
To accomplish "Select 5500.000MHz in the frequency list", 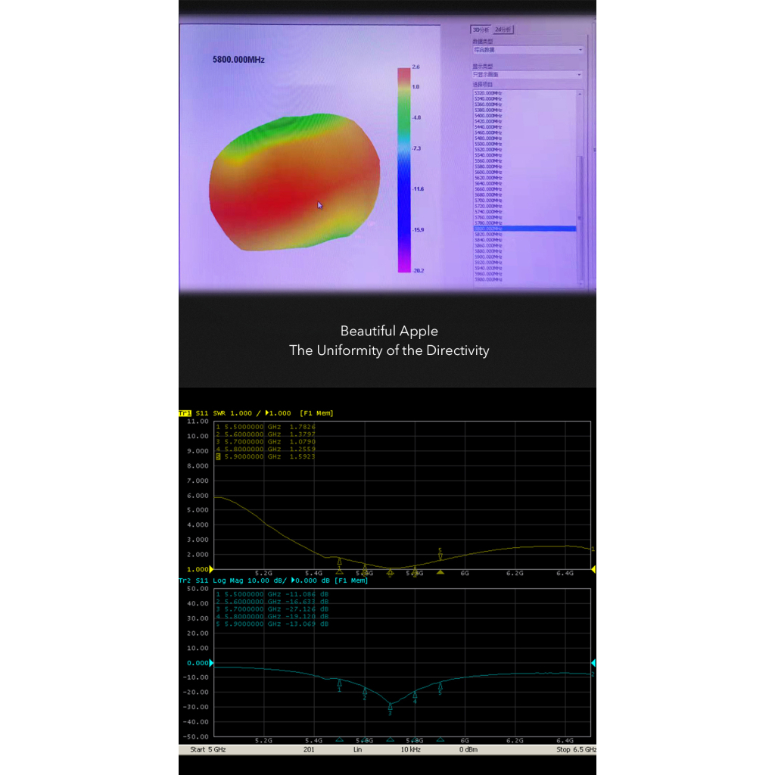I will (488, 144).
